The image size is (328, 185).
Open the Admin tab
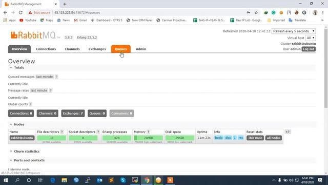[x=141, y=49]
